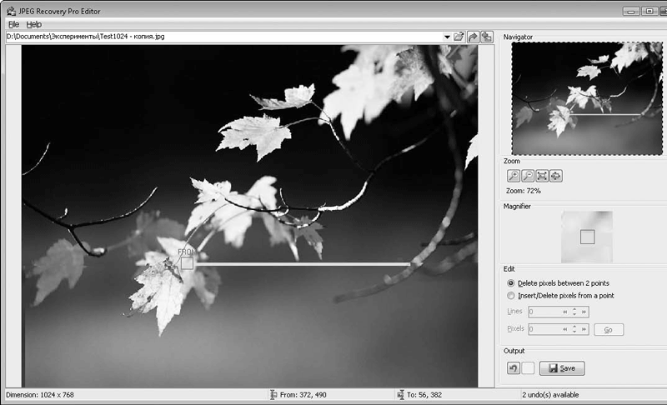
Task: Click the undo icon in Output section
Action: (514, 368)
